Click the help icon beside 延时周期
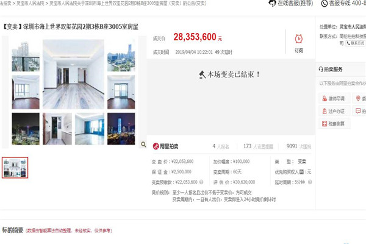This screenshot has height=244, width=366. tap(310, 182)
